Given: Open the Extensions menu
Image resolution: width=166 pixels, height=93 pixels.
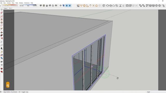Looking at the screenshot, I should [x=27, y=3].
